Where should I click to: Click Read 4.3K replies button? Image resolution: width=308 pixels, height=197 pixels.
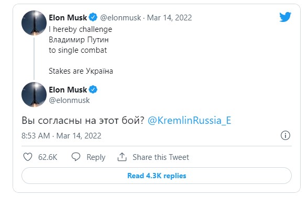[x=157, y=176]
